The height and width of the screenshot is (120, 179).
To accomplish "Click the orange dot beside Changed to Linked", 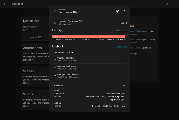I will click(55, 59).
